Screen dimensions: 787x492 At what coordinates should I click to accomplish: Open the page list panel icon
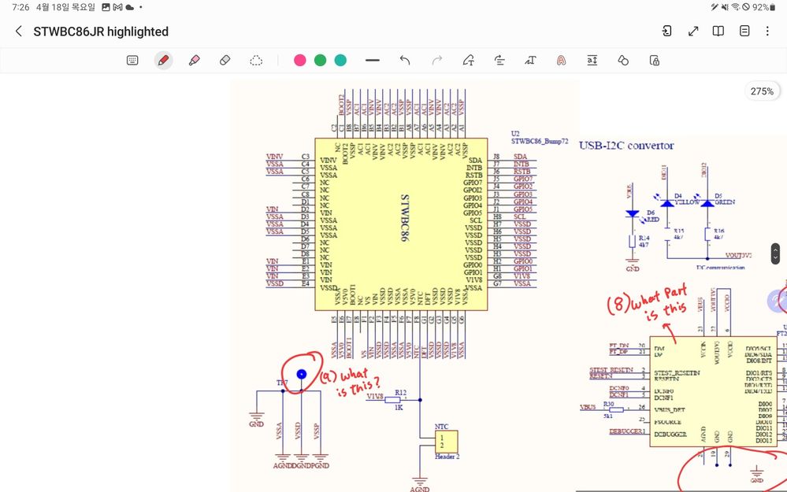744,31
